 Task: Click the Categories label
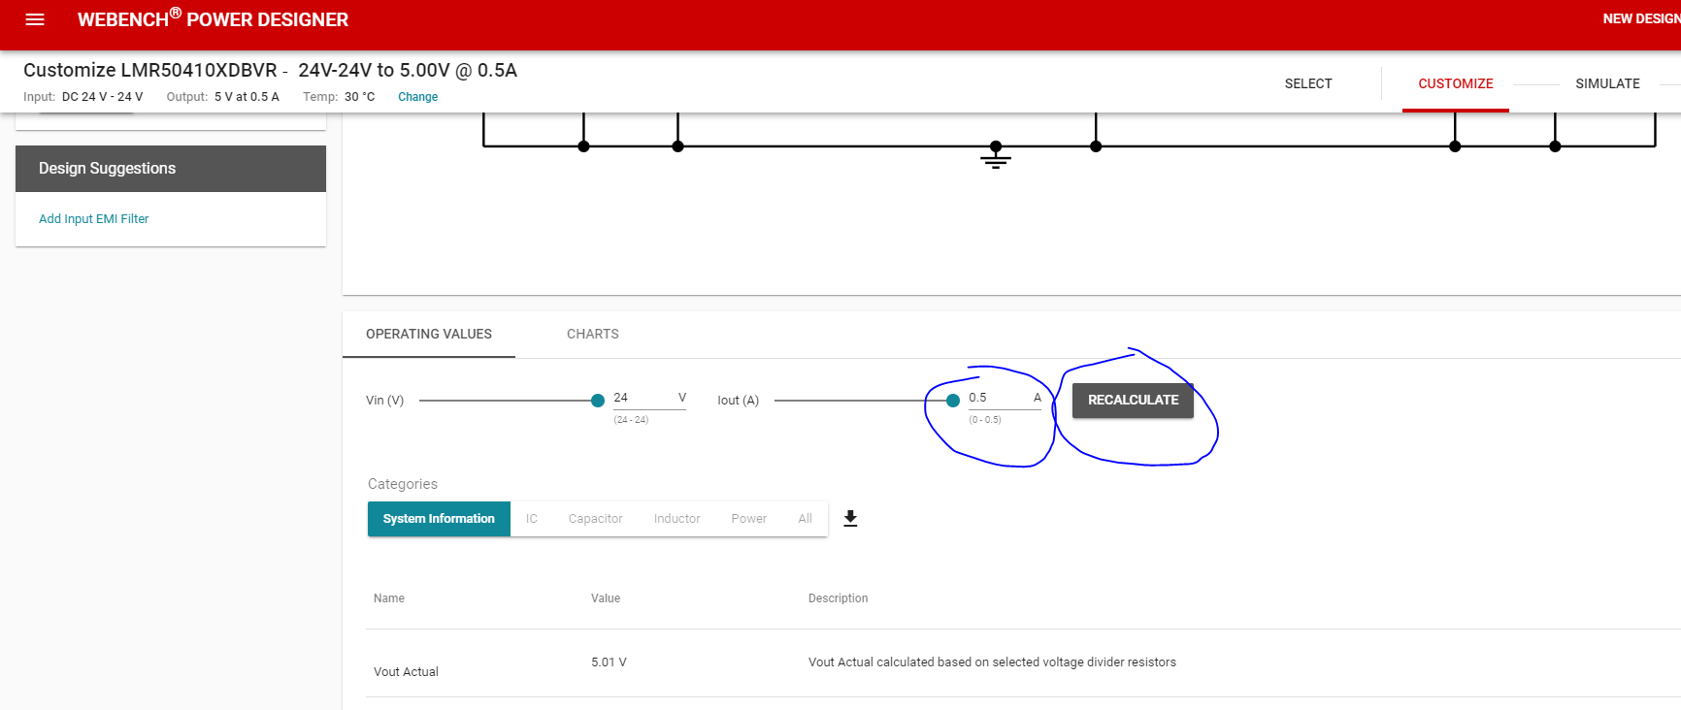(403, 484)
